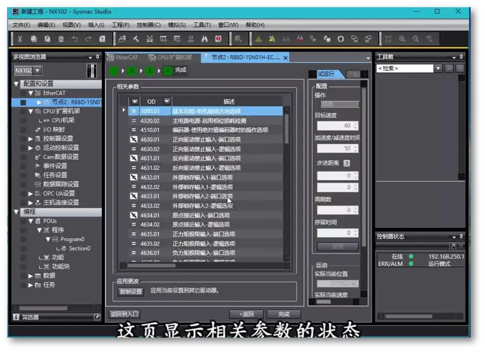Click the 返回到入口 button
The height and width of the screenshot is (352, 485).
tap(125, 314)
